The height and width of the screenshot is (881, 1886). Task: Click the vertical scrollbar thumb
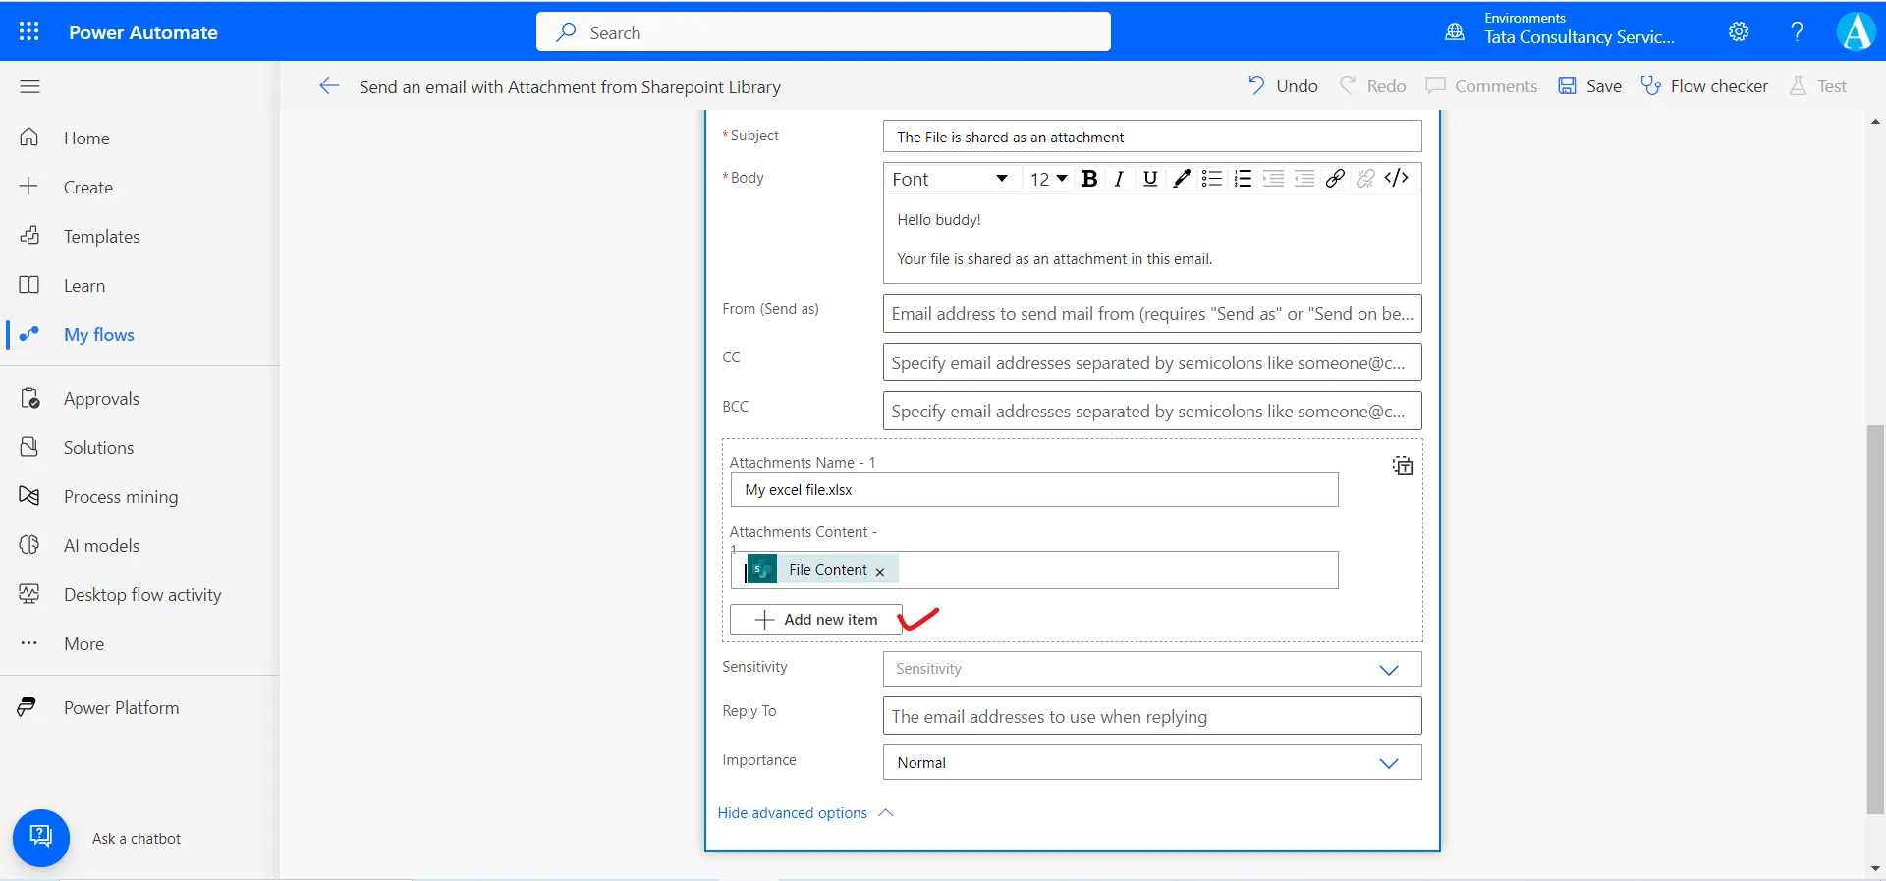tap(1875, 619)
